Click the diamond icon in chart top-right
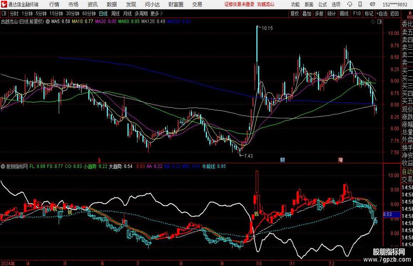 click(x=373, y=21)
